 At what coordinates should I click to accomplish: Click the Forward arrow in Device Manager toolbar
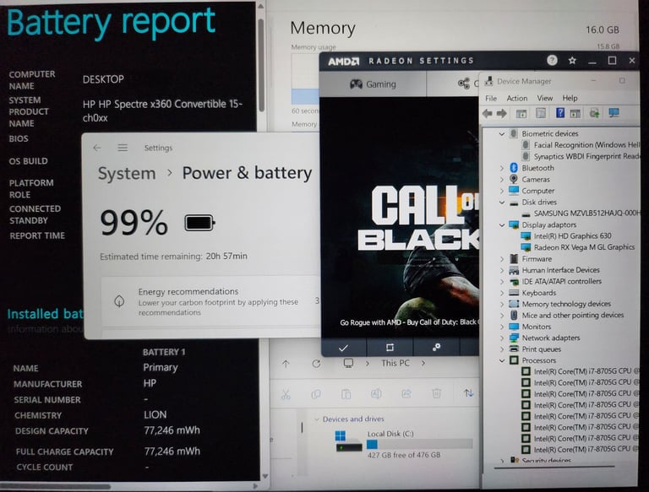coord(502,113)
